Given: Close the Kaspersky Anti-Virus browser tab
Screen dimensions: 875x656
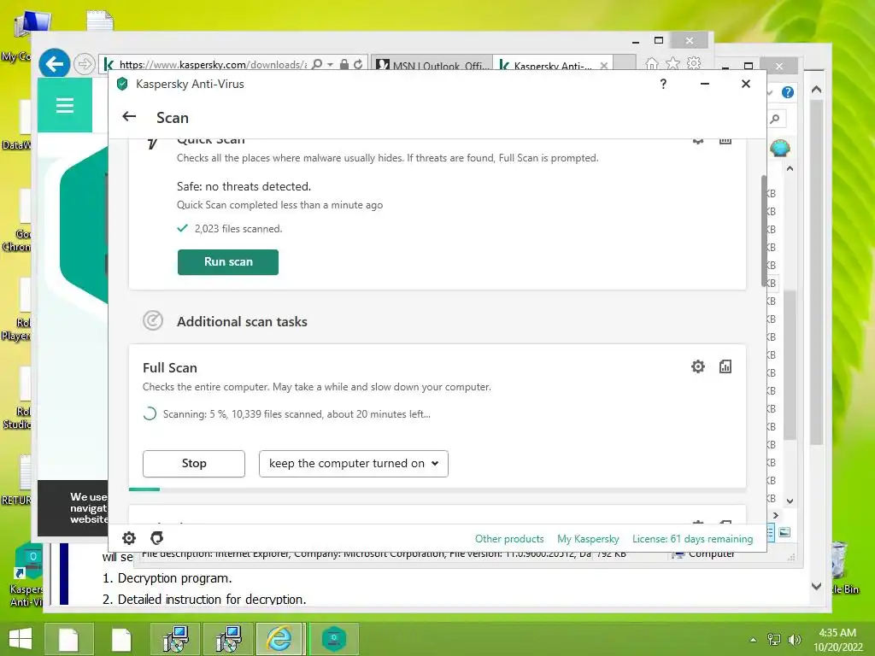Looking at the screenshot, I should [604, 66].
